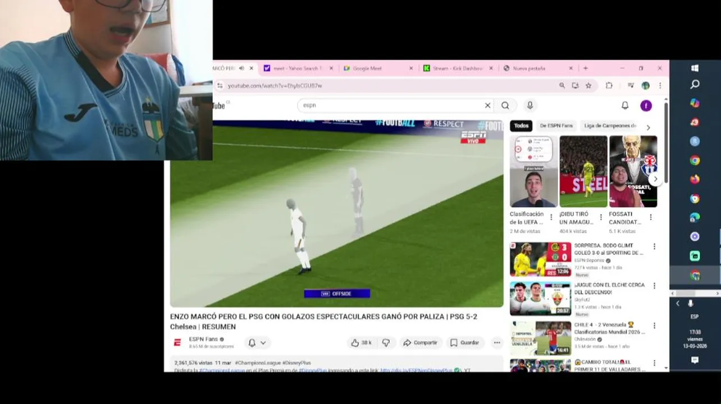Open Windows search in taskbar
Image resolution: width=721 pixels, height=404 pixels.
point(695,84)
